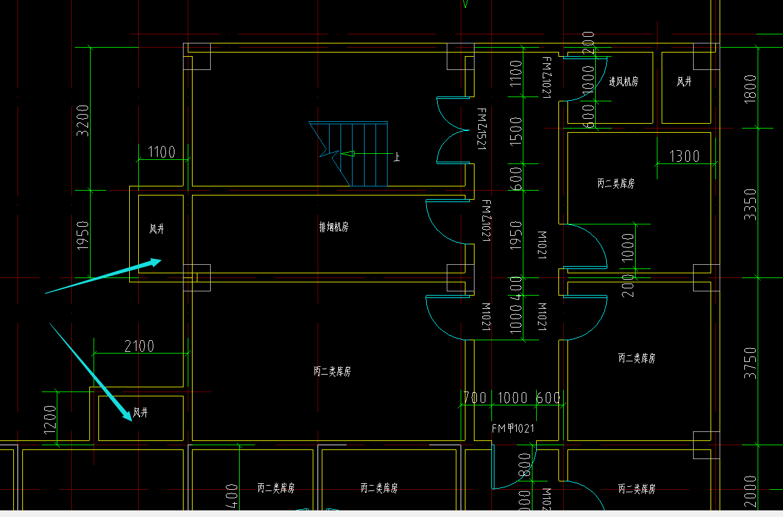Select the 700 dimension text
The height and width of the screenshot is (517, 783).
tap(475, 398)
